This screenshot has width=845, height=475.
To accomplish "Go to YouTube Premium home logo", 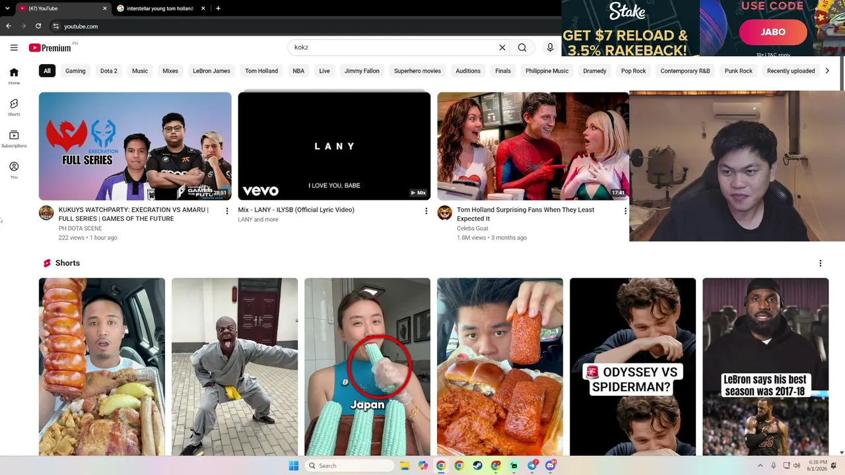I will [50, 47].
